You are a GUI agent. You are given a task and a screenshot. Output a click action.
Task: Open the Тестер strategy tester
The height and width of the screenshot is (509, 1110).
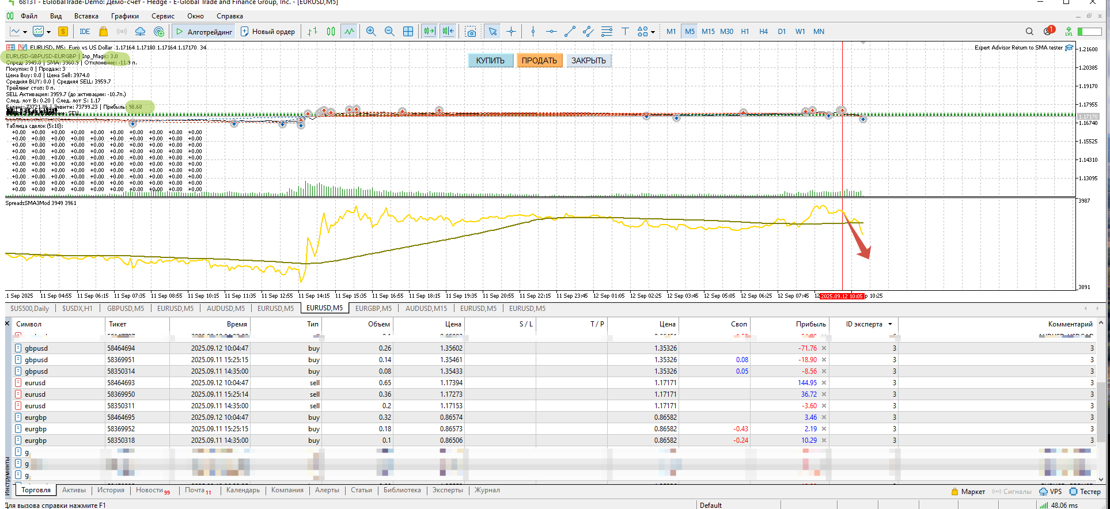[x=1085, y=492]
